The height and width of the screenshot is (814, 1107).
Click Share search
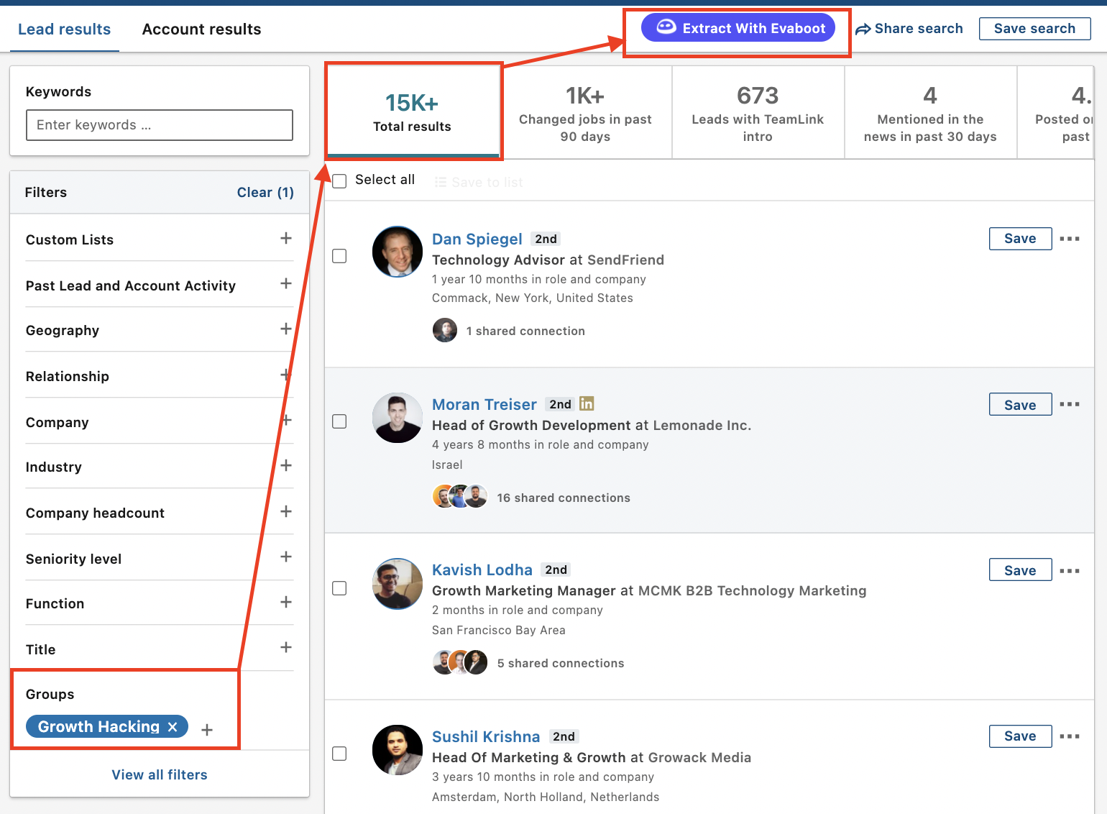click(x=909, y=29)
